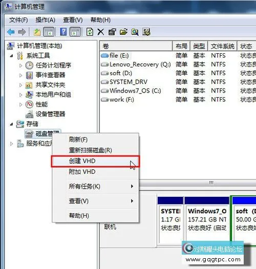This screenshot has width=256, height=269.
Task: Click the Forward arrow toolbar icon
Action: coord(22,32)
